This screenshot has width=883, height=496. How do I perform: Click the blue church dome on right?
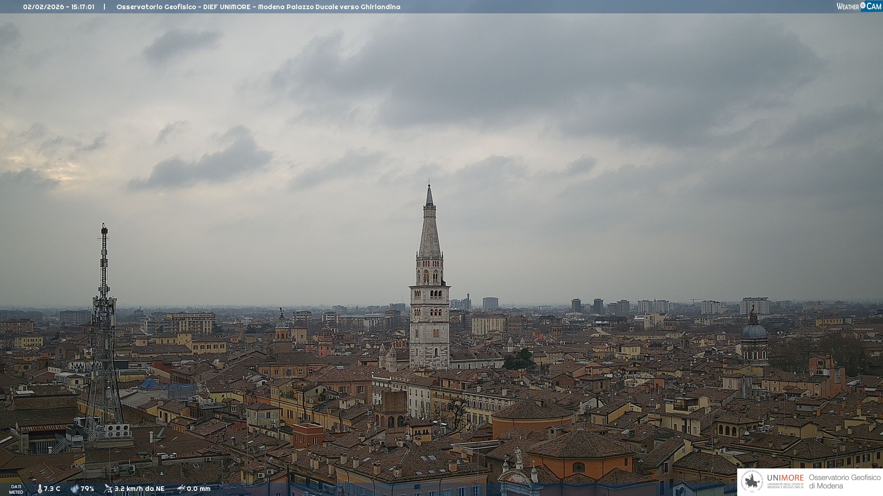coord(754,331)
